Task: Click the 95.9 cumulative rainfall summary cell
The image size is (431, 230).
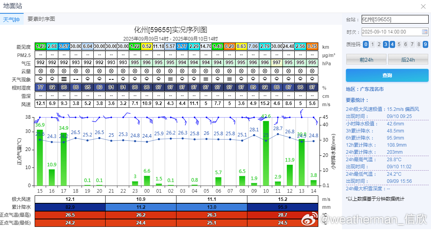Action: pyautogui.click(x=282, y=207)
